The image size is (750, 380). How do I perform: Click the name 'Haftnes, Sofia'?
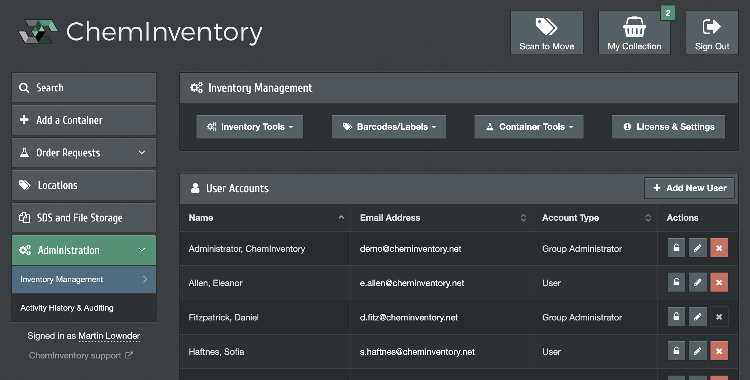coord(216,352)
